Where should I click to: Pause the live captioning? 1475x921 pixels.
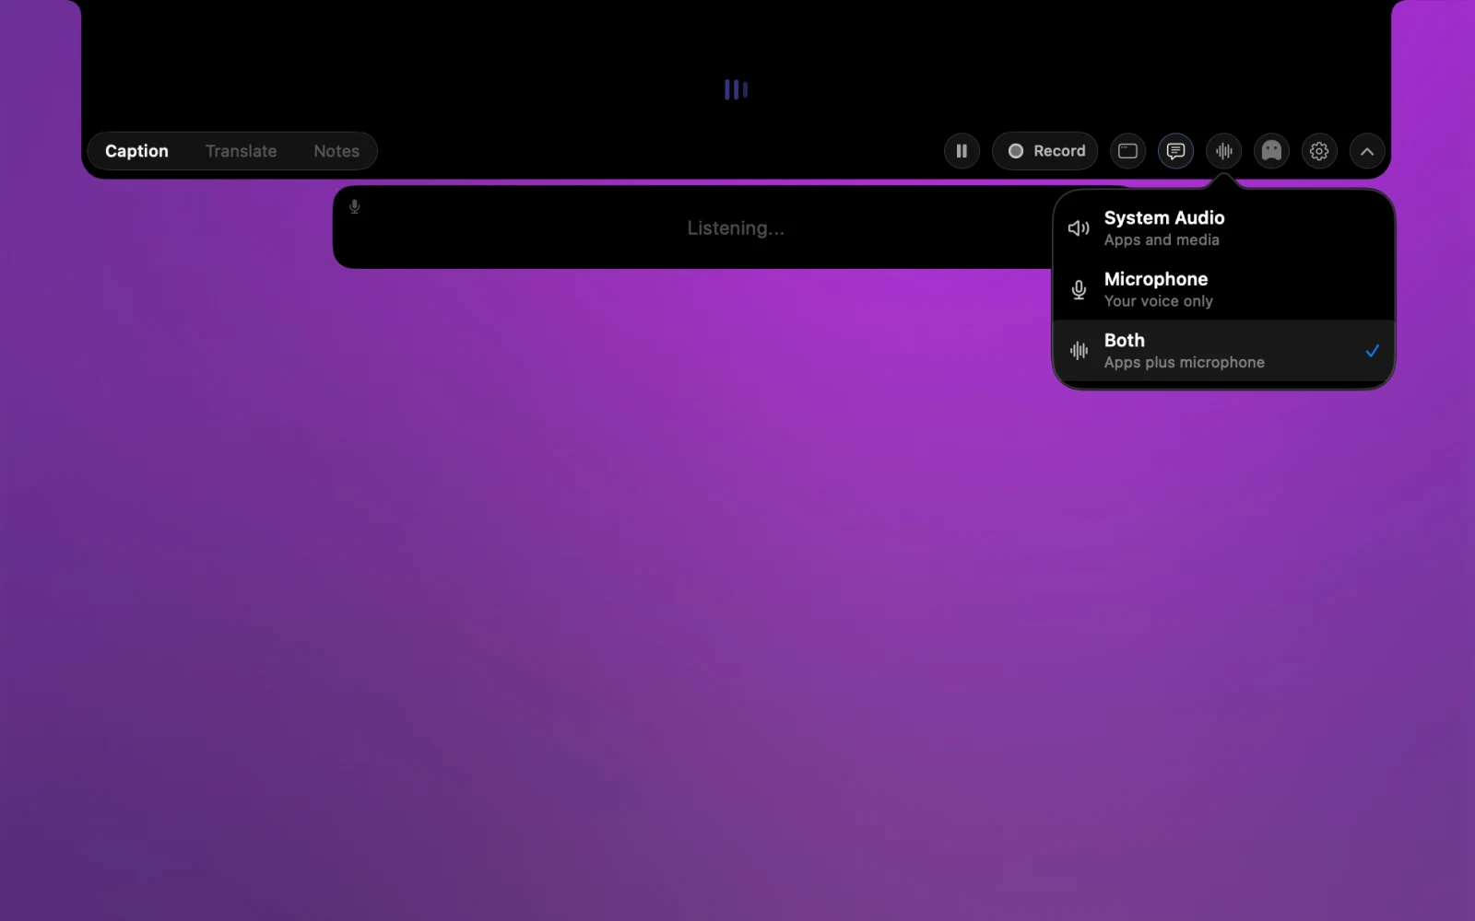click(x=962, y=151)
